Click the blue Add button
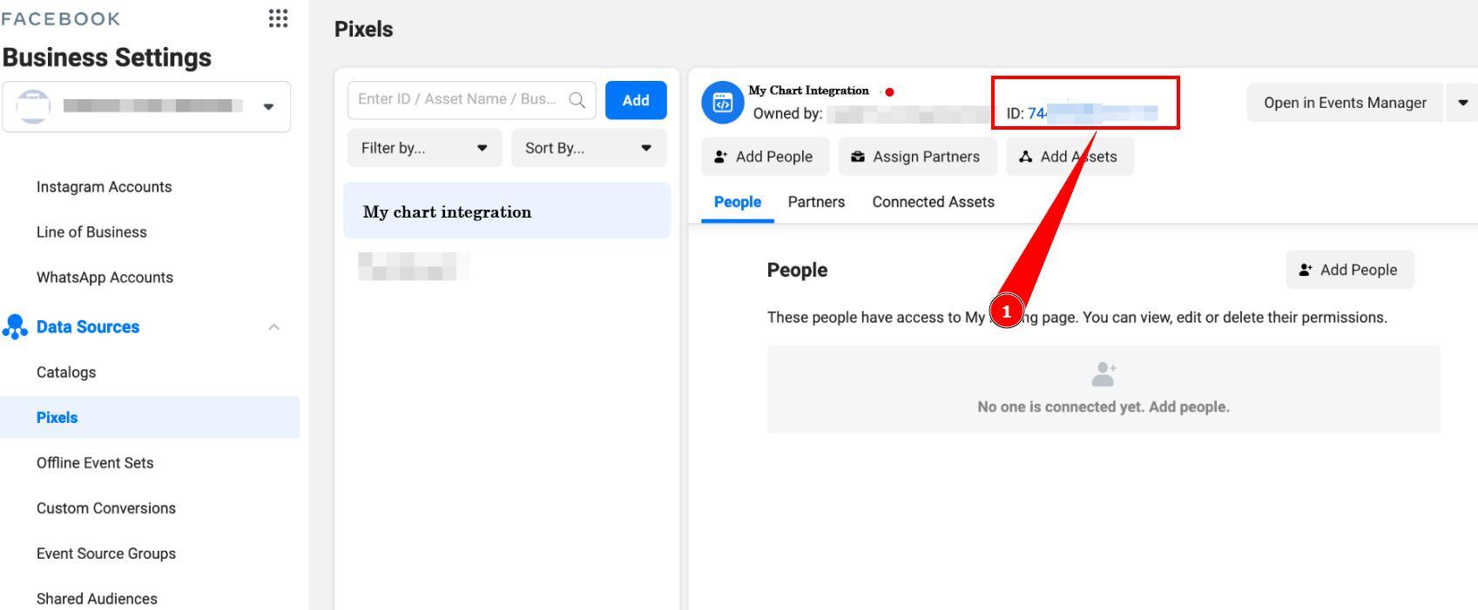Viewport: 1478px width, 610px height. (635, 100)
